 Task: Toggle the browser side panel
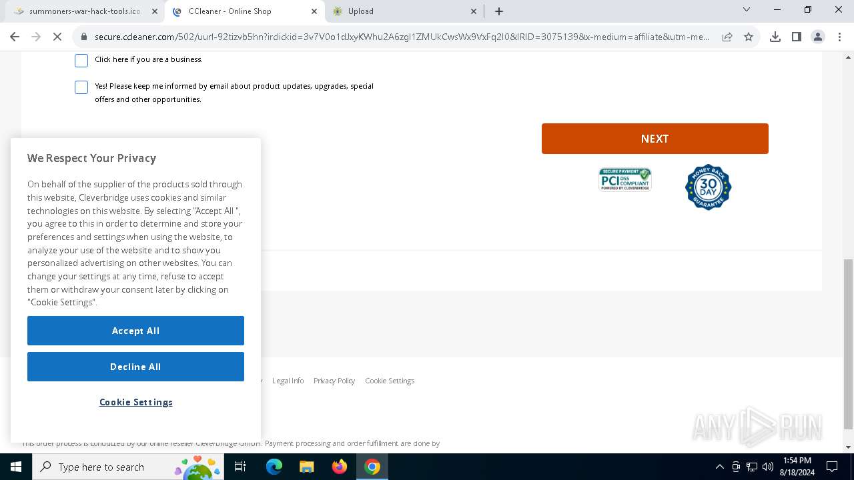[x=797, y=37]
